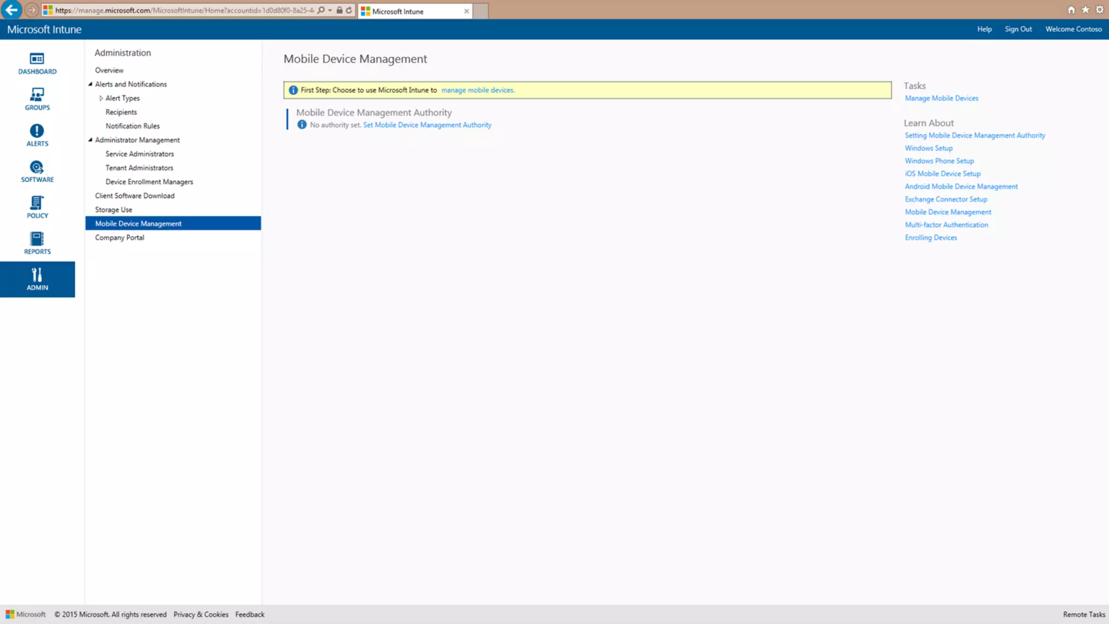
Task: Open the Software workspace icon
Action: click(37, 171)
